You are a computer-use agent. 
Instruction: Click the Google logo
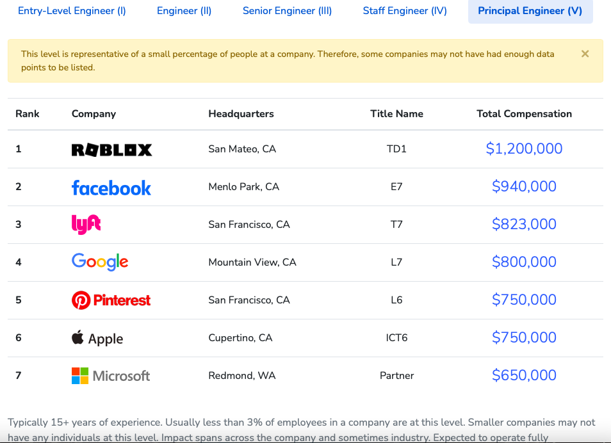(100, 262)
